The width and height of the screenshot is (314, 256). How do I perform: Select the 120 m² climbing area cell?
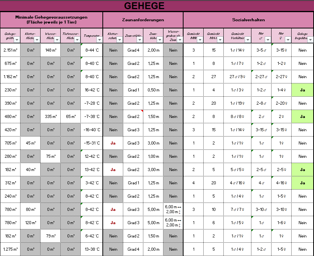pos(30,223)
